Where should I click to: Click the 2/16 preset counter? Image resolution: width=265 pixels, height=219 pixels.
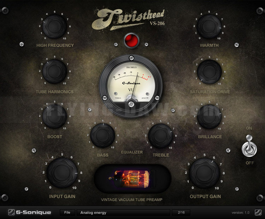(181, 212)
